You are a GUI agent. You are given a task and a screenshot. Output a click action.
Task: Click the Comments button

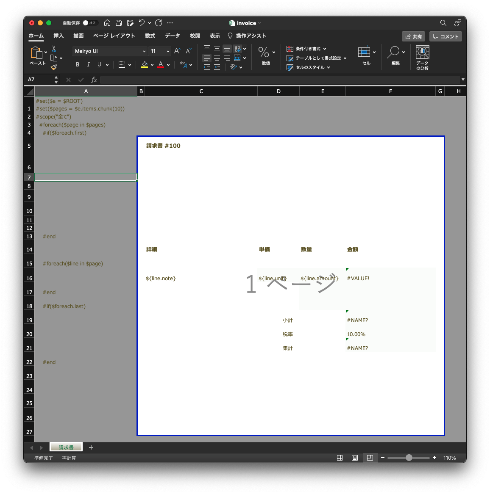[x=446, y=36]
